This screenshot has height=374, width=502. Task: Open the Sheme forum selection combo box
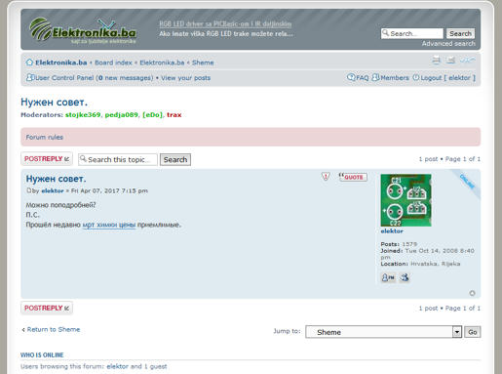coord(383,332)
